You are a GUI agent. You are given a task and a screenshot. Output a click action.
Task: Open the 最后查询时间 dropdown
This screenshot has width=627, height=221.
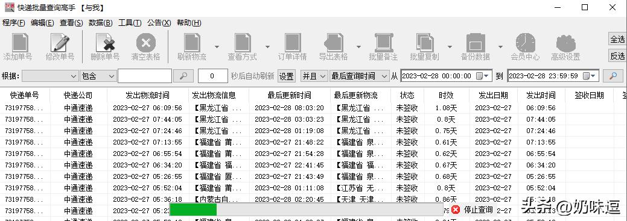(x=359, y=76)
